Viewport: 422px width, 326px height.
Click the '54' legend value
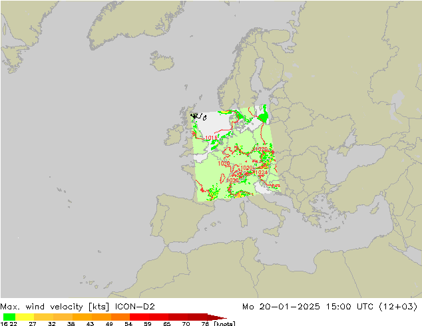tap(128, 323)
